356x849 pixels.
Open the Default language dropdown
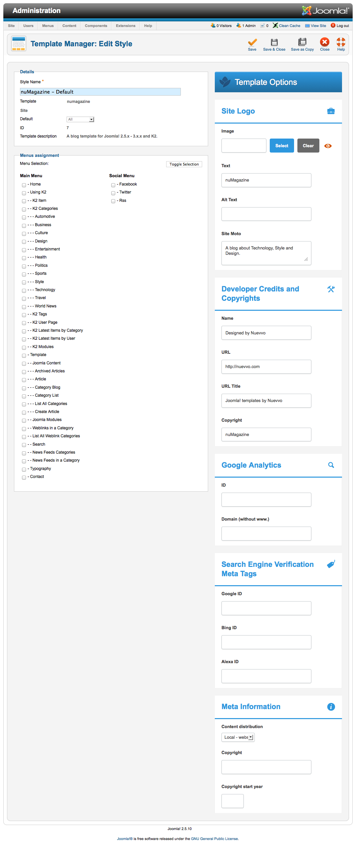80,119
